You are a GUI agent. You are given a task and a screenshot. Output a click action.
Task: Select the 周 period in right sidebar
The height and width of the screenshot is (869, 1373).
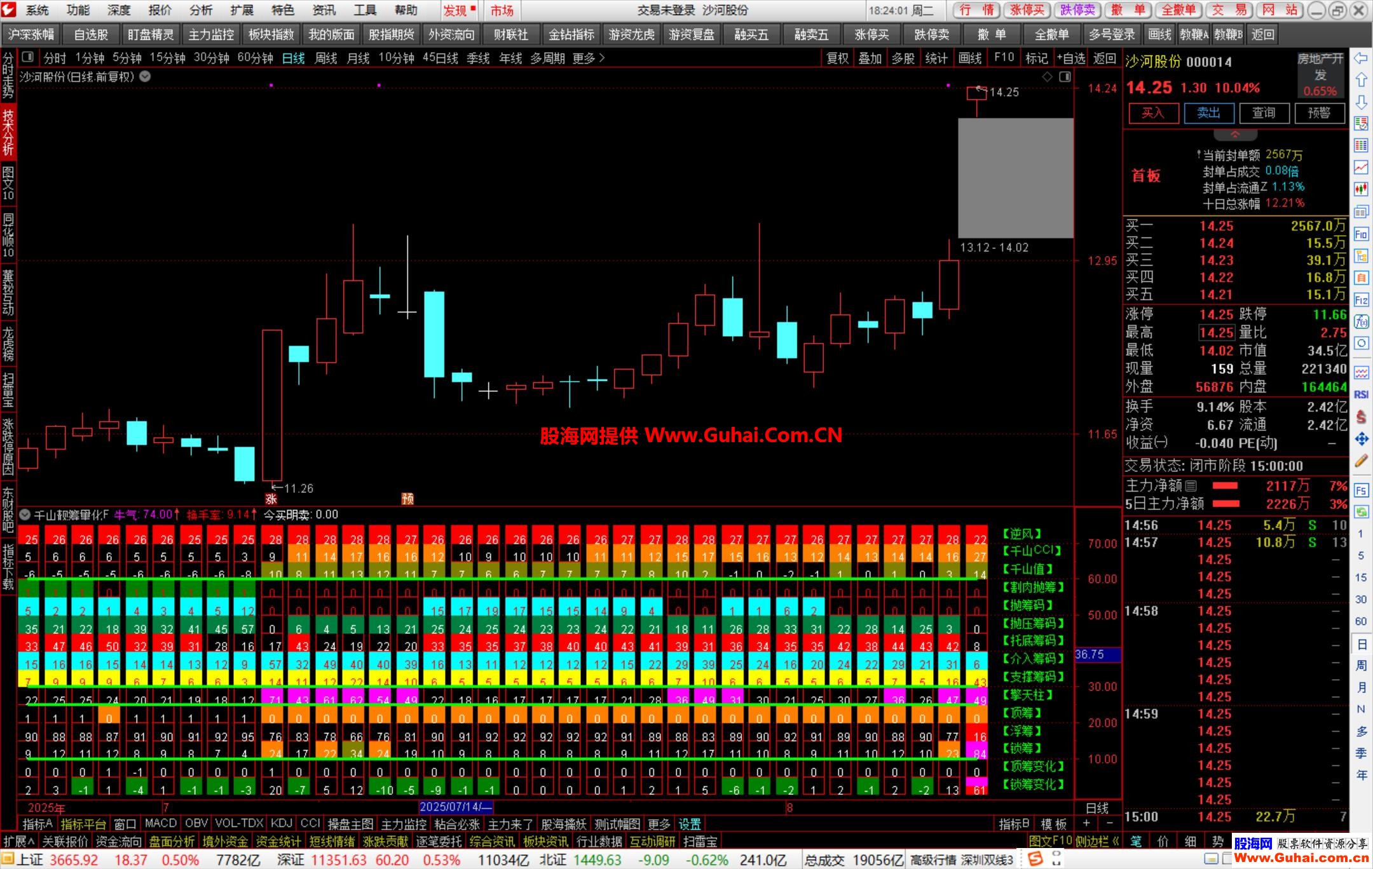[1361, 665]
